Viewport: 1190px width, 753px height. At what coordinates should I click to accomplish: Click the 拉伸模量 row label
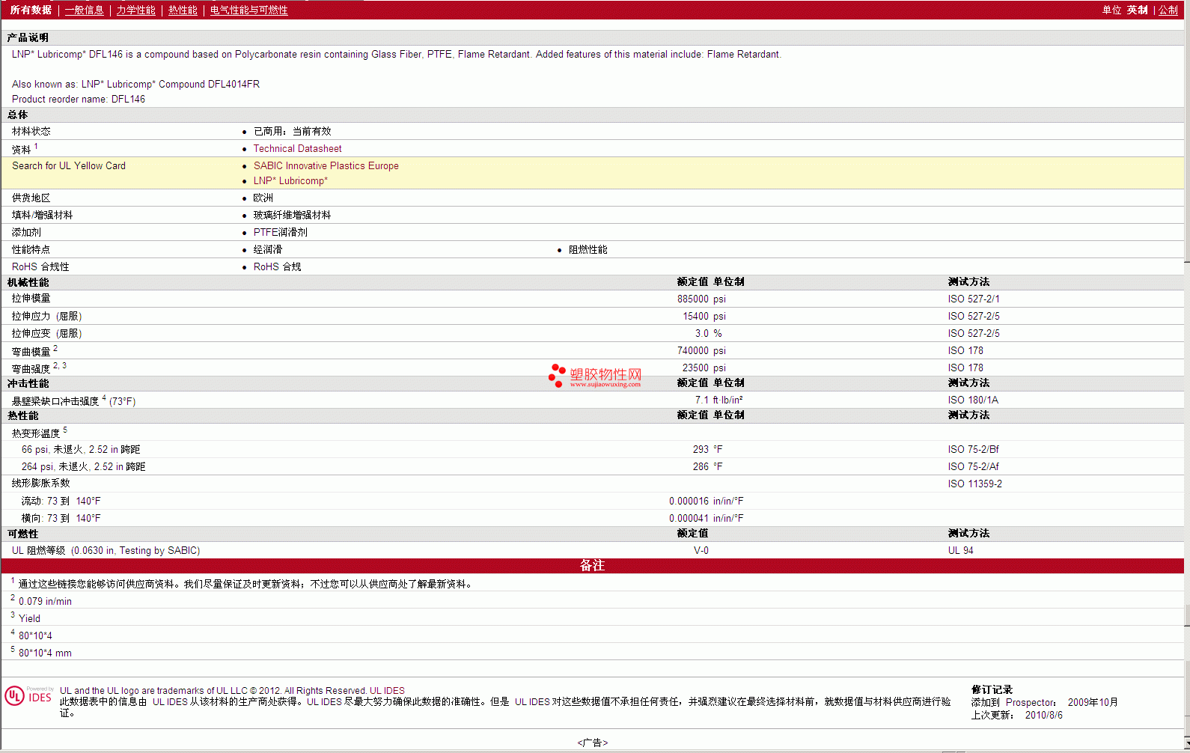[x=31, y=299]
